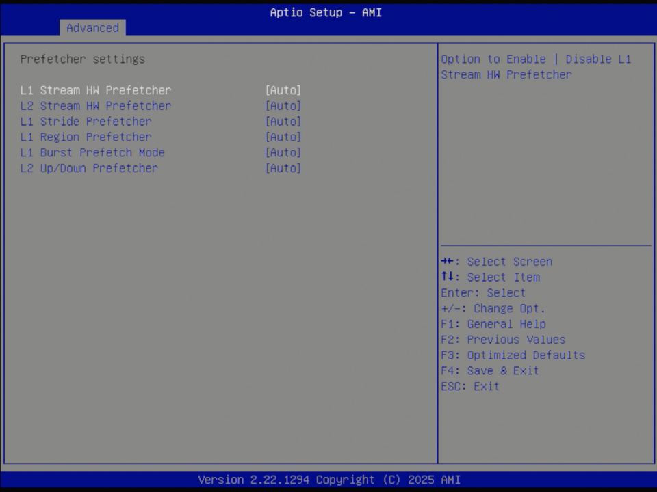Switch to the Advanced tab
The height and width of the screenshot is (492, 657).
click(x=92, y=28)
